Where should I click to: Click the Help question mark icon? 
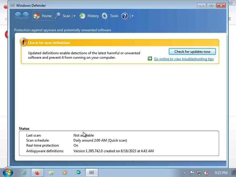[125, 16]
